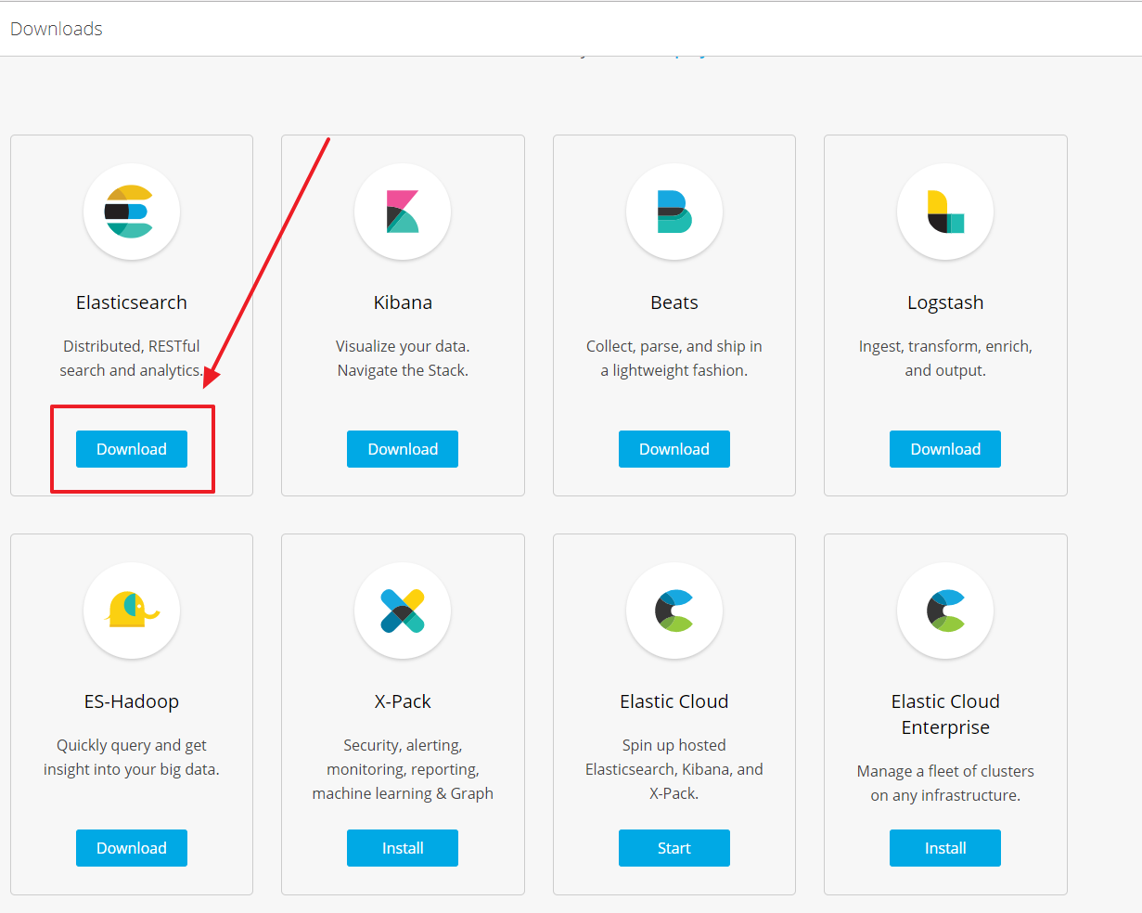Click 'Distributed, RESTful search and analytics' description
The height and width of the screenshot is (913, 1142).
[x=132, y=358]
